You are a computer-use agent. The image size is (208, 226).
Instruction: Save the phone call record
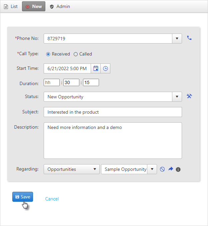point(23,197)
